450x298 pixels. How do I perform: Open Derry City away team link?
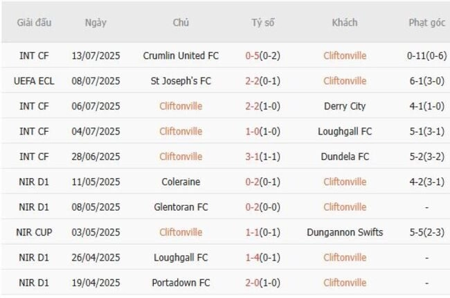pyautogui.click(x=345, y=106)
